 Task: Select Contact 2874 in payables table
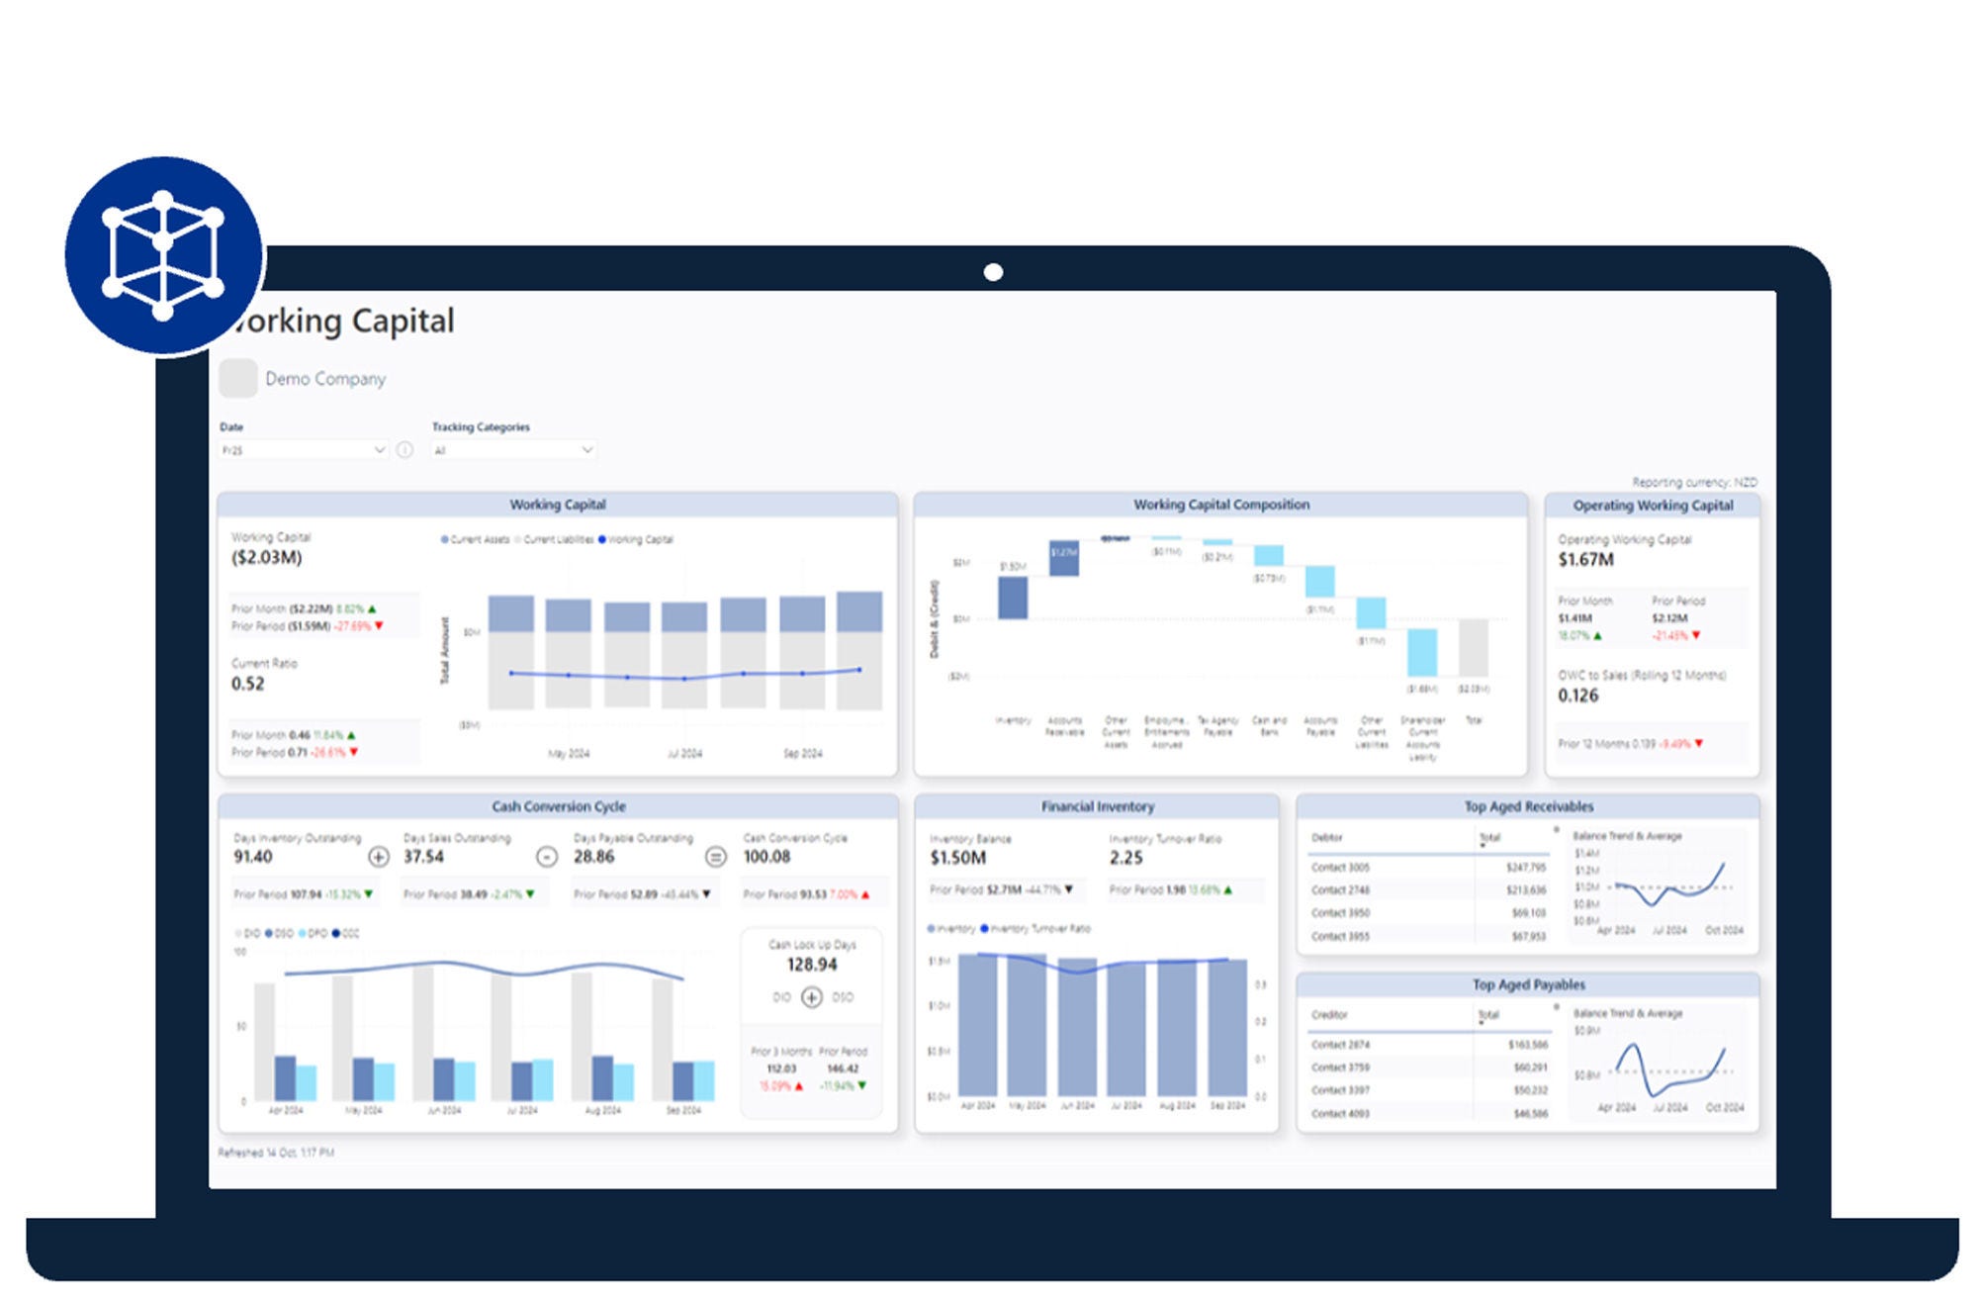tap(1340, 1045)
